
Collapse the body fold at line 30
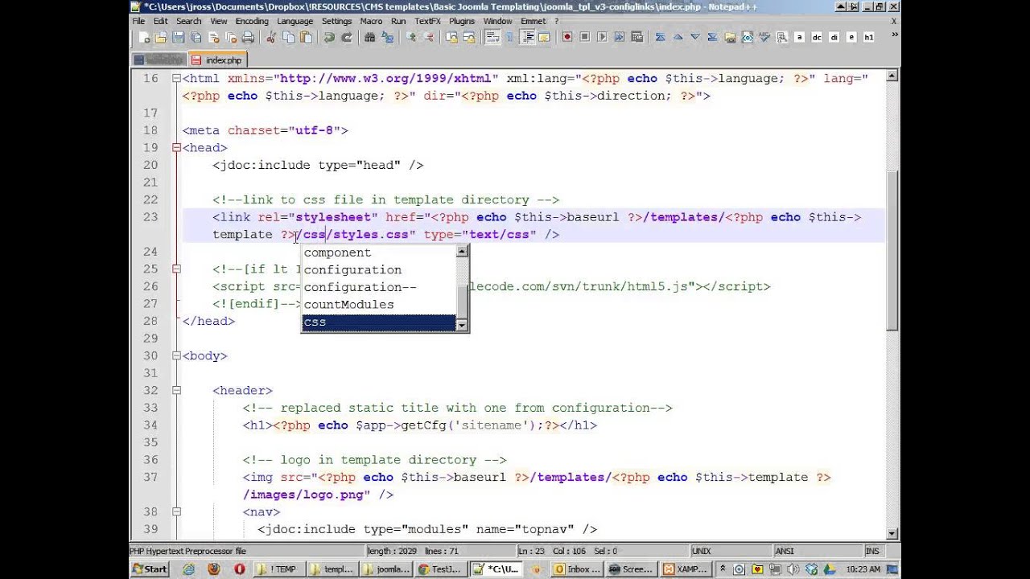[x=176, y=356]
